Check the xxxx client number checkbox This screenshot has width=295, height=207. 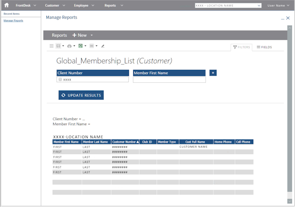pos(60,79)
